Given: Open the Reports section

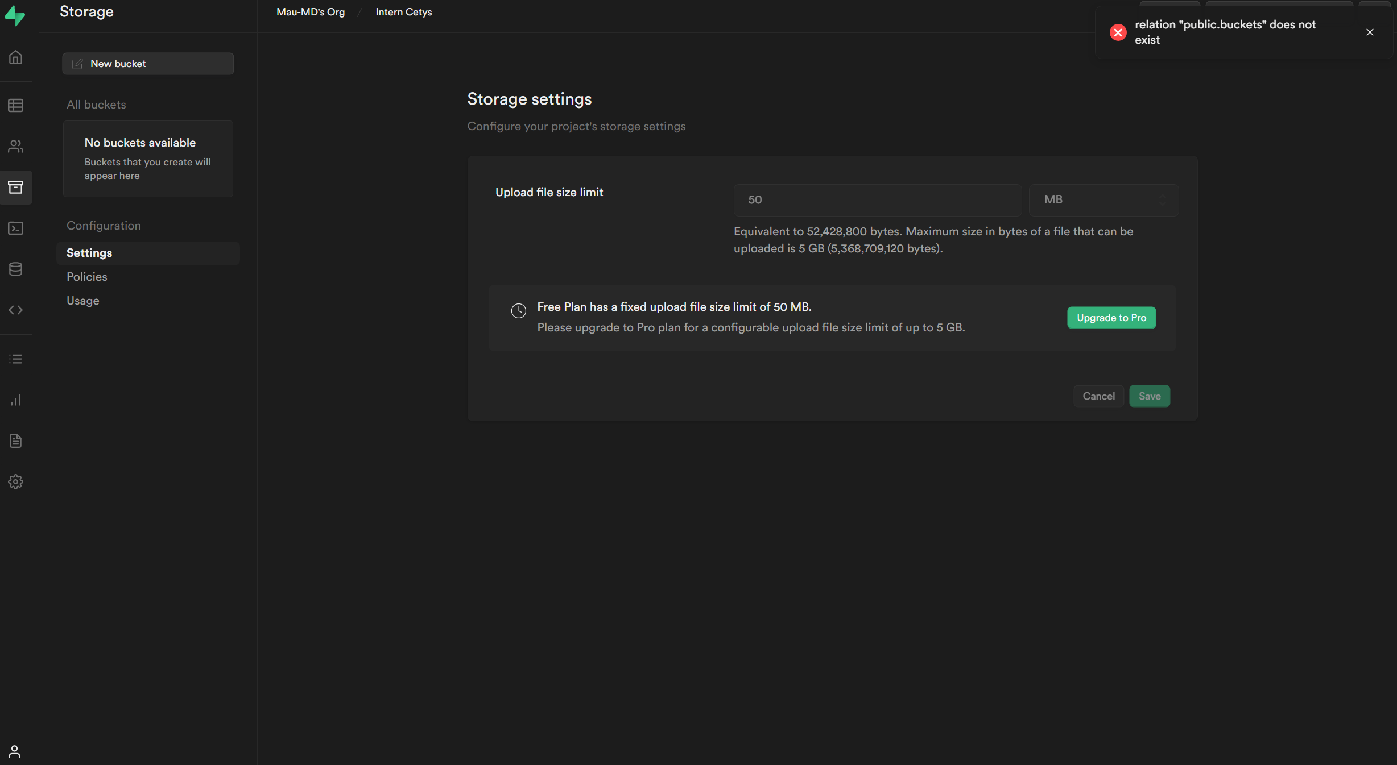Looking at the screenshot, I should click(15, 400).
